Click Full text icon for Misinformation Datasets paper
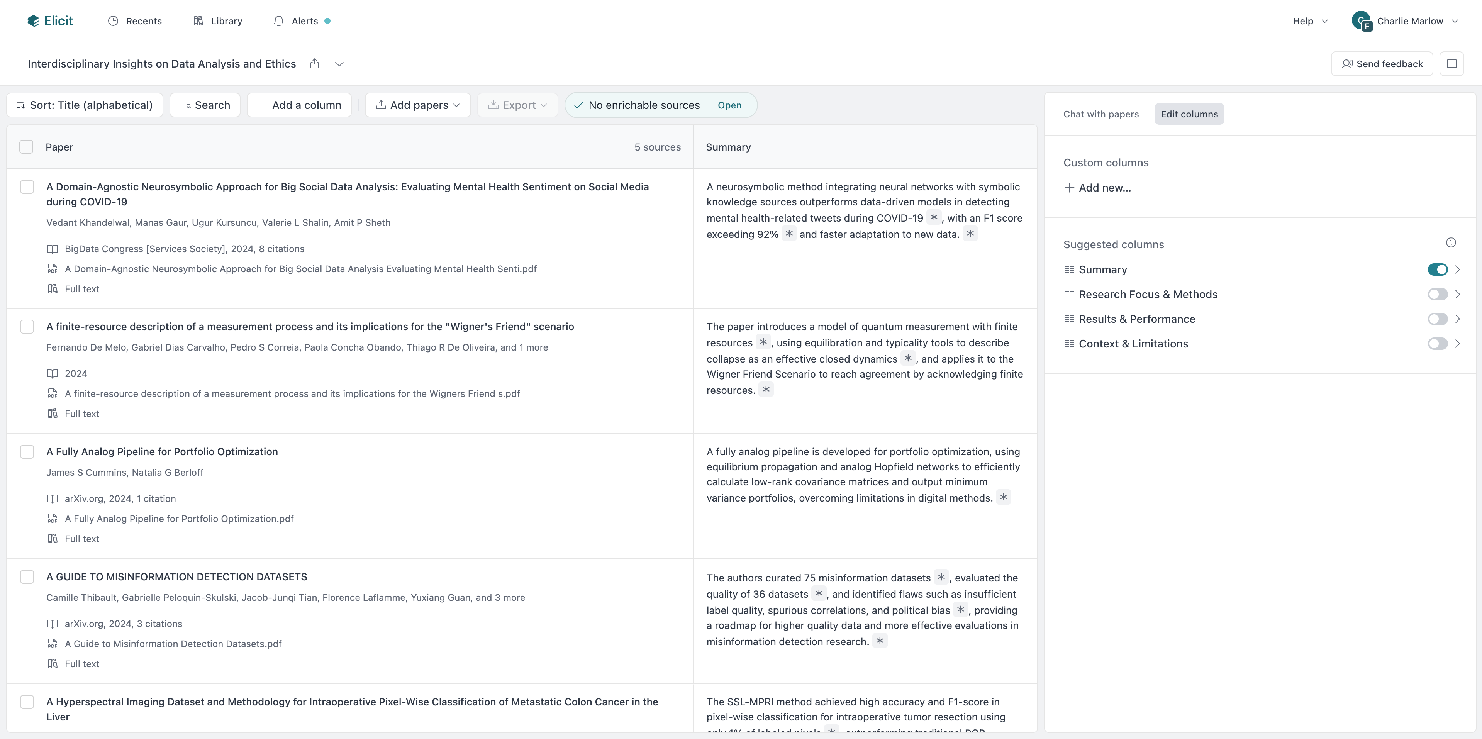The height and width of the screenshot is (739, 1482). click(53, 664)
